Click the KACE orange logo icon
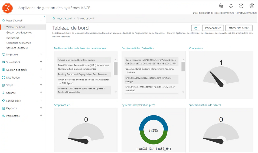 pos(8,8)
